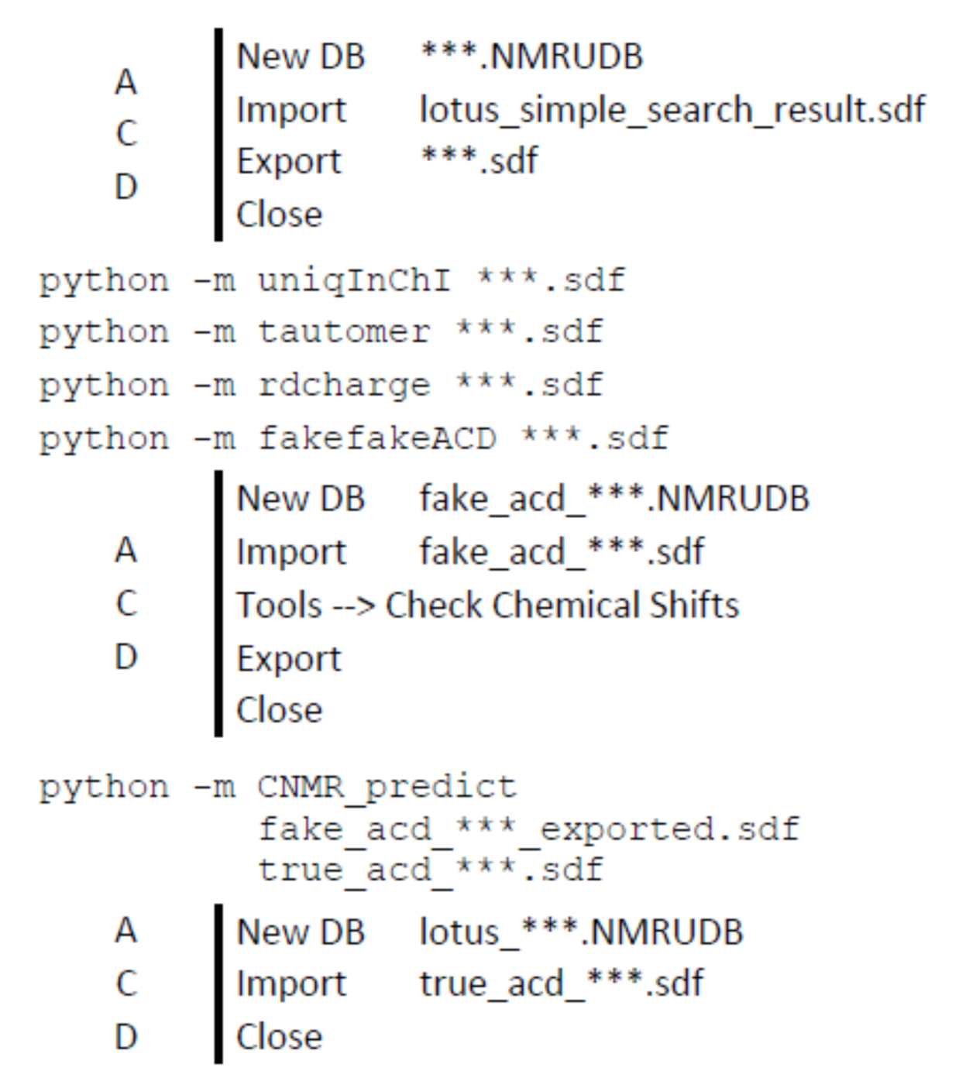Image resolution: width=959 pixels, height=1088 pixels.
Task: Click the python -m uniqInChI command
Action: click(x=332, y=280)
